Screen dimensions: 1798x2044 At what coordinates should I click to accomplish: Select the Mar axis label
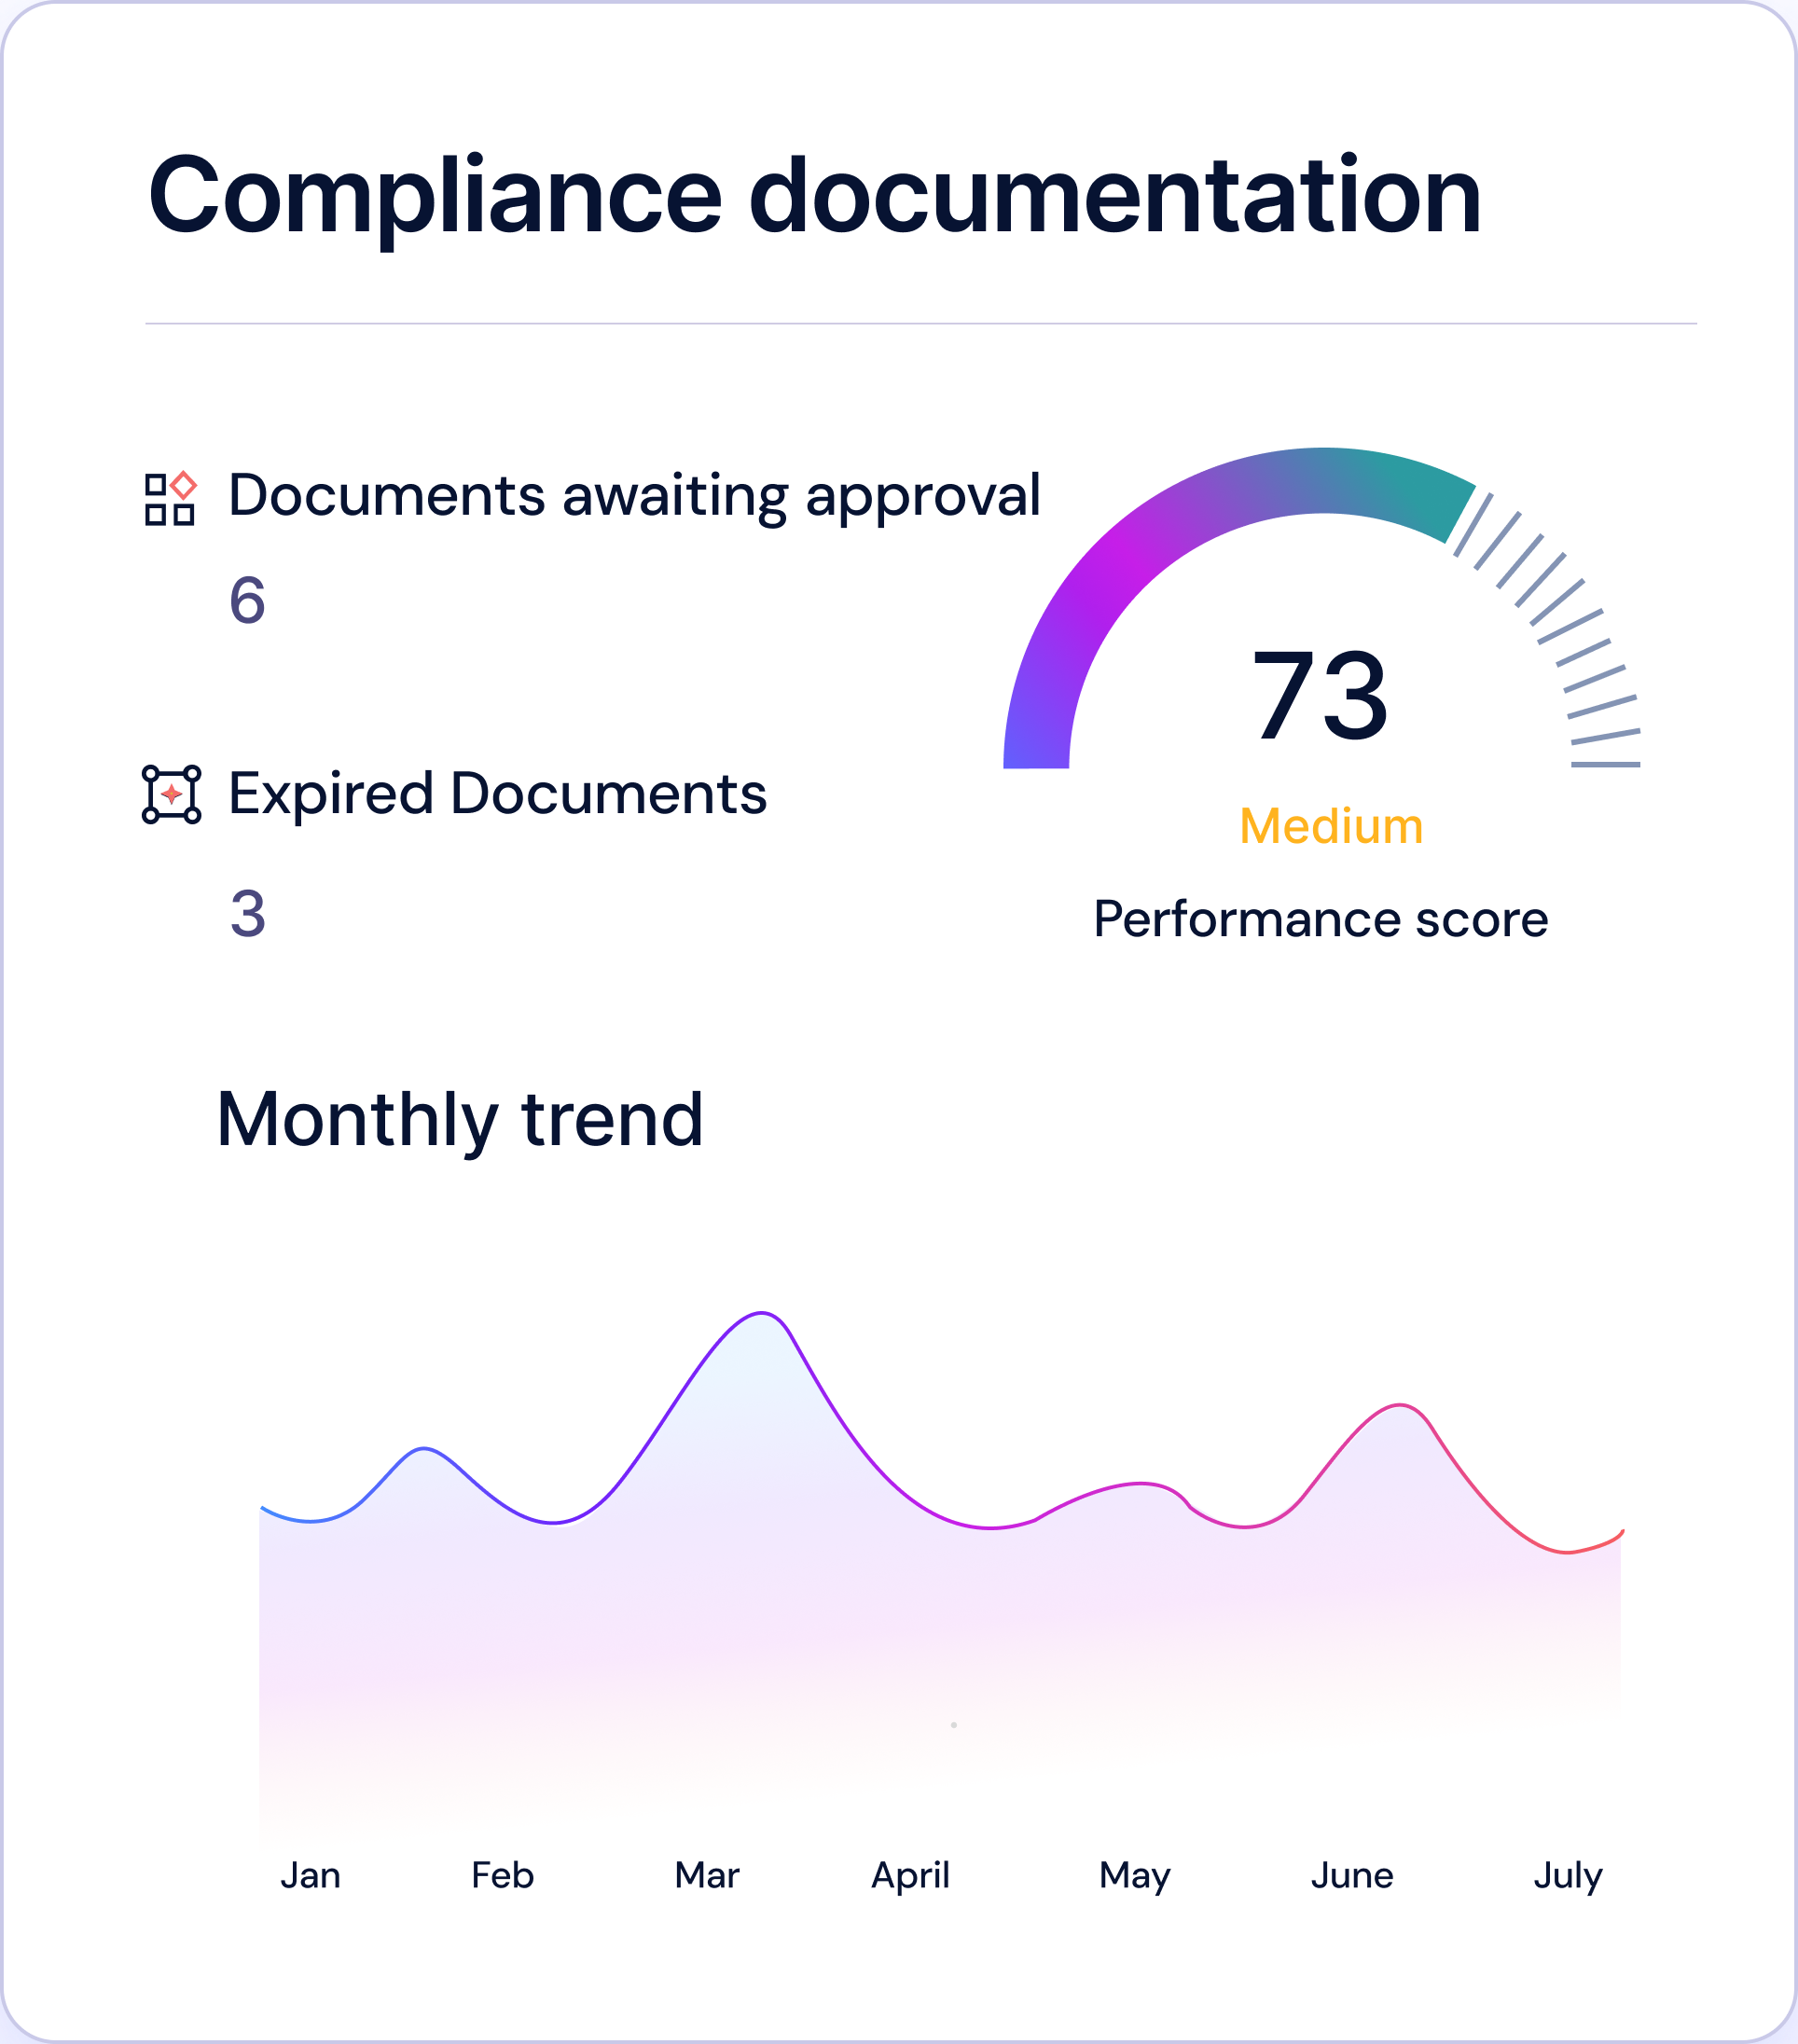pyautogui.click(x=707, y=1875)
